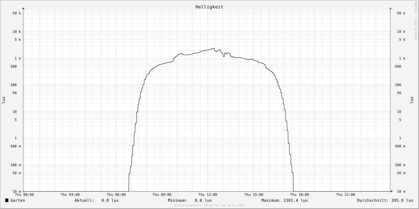The image size is (419, 209).
Task: Click the Thu 21:00 time axis label
Action: click(x=346, y=195)
